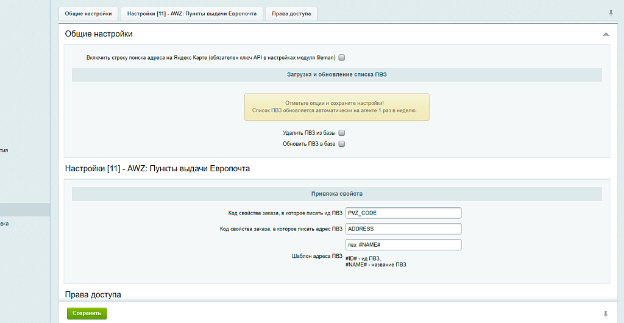Select the highlighted item in left sidebar
Image resolution: width=624 pixels, height=323 pixels.
click(x=24, y=210)
